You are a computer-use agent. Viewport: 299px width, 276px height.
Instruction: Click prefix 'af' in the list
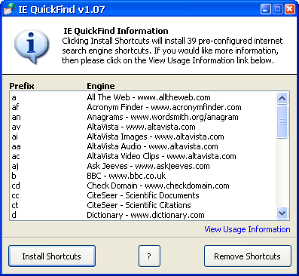[x=15, y=107]
